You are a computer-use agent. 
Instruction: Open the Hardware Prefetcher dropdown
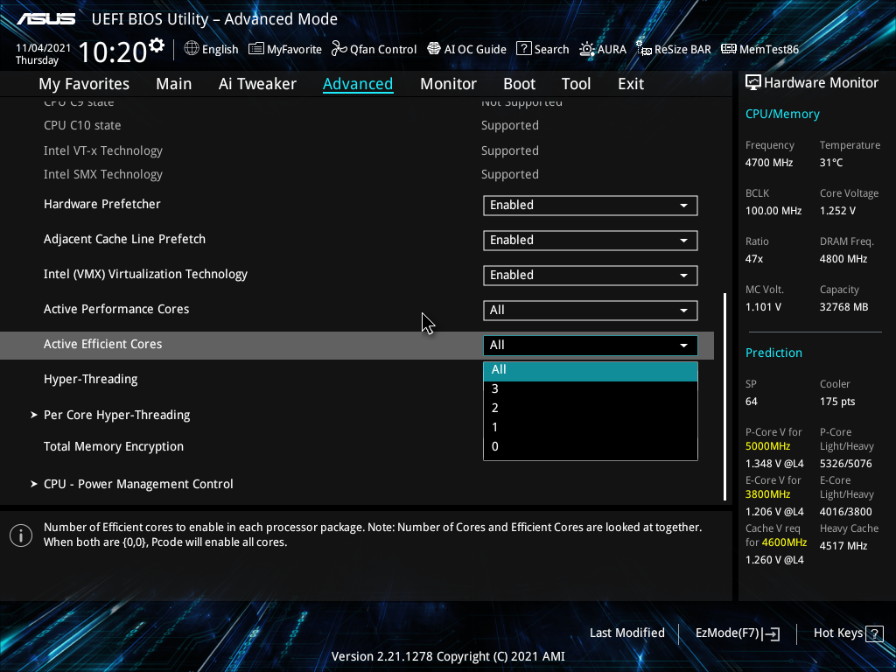coord(591,206)
